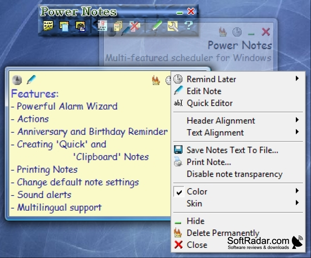Click the 'Power Notes' toolbar title text
The height and width of the screenshot is (258, 311).
click(x=78, y=11)
